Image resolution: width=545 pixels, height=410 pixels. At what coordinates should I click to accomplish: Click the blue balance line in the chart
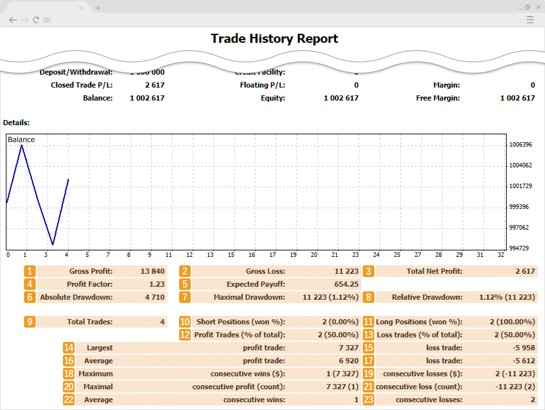(37, 195)
